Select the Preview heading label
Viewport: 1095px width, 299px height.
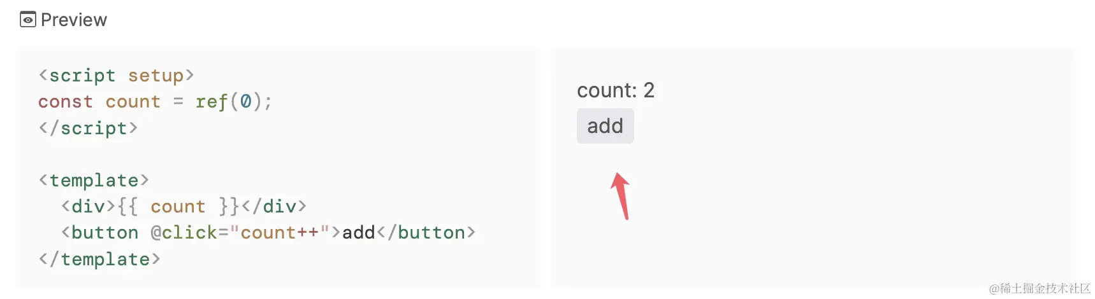click(x=74, y=20)
